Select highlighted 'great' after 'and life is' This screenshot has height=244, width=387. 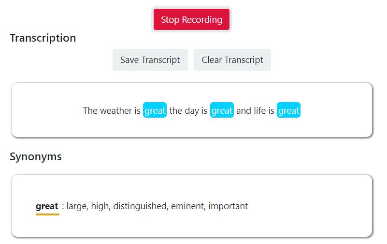click(x=288, y=110)
